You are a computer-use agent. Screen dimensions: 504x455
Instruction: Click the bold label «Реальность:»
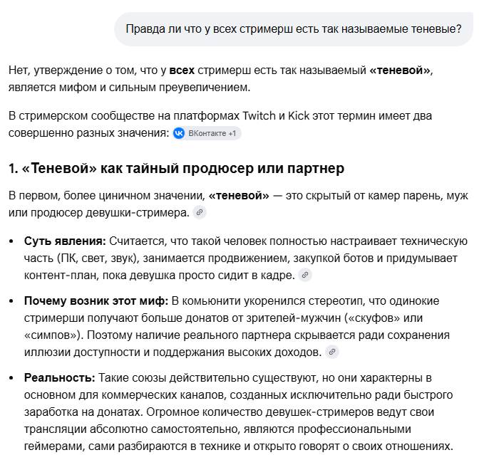point(59,377)
